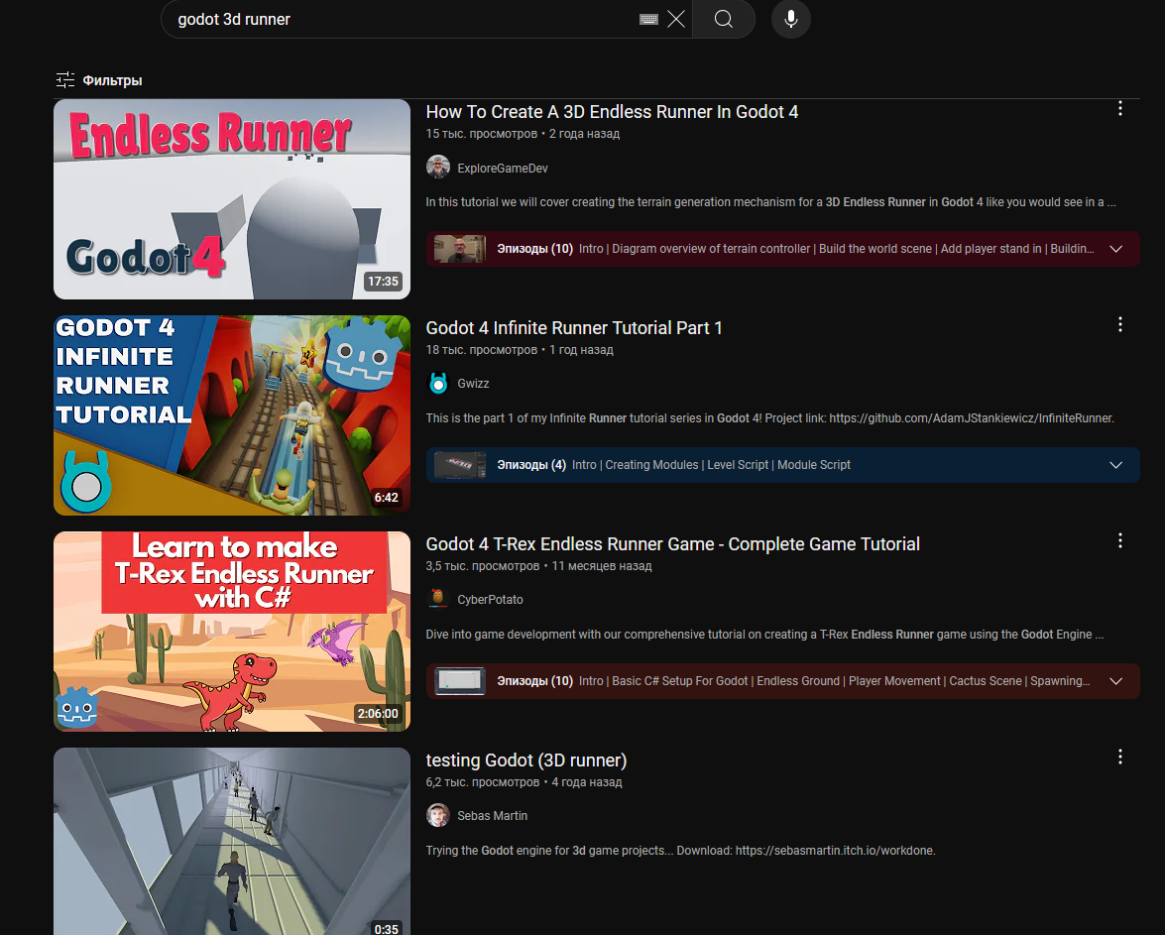This screenshot has height=935, width=1165.
Task: Open the Gwizz channel avatar
Action: (x=438, y=384)
